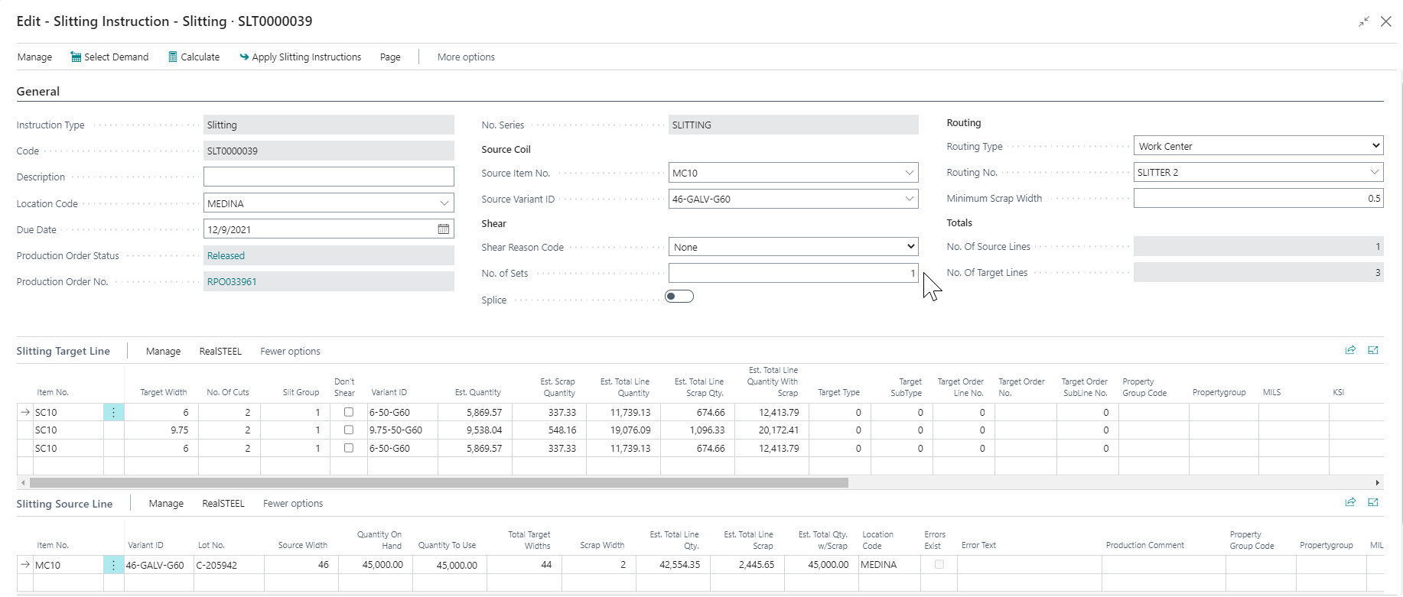Open row options menu for first SC10 target line
This screenshot has width=1403, height=597.
(x=113, y=412)
